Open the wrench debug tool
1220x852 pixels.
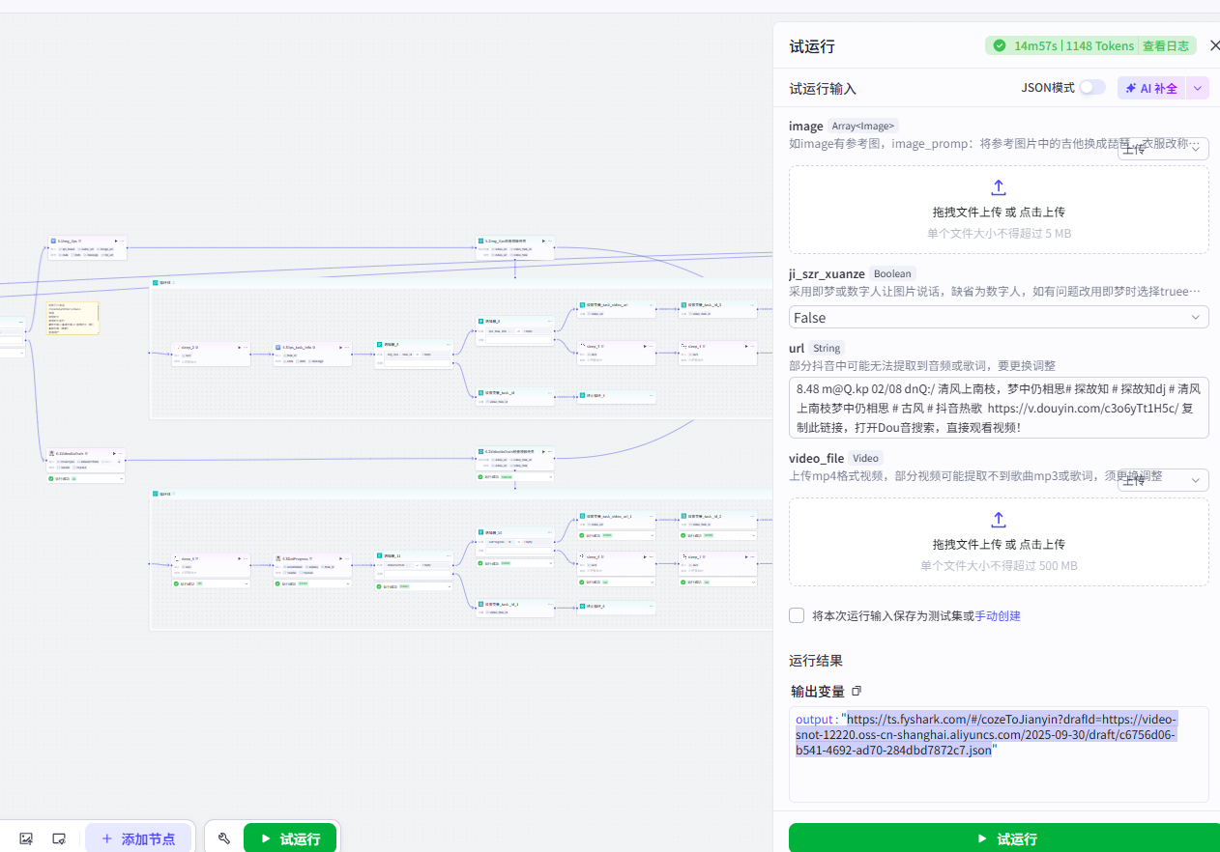(x=224, y=838)
